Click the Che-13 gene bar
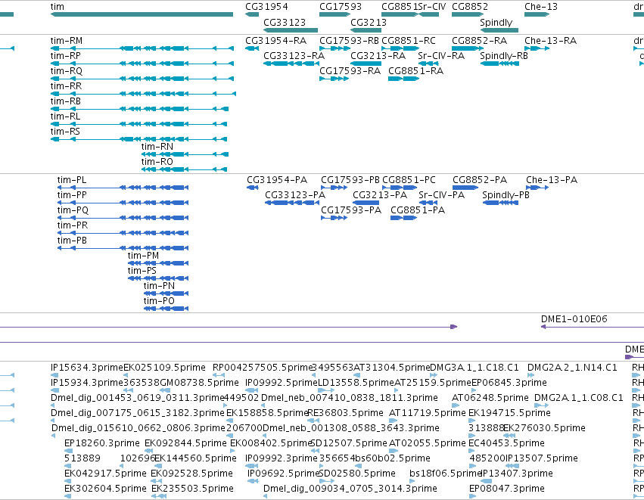 (x=537, y=14)
